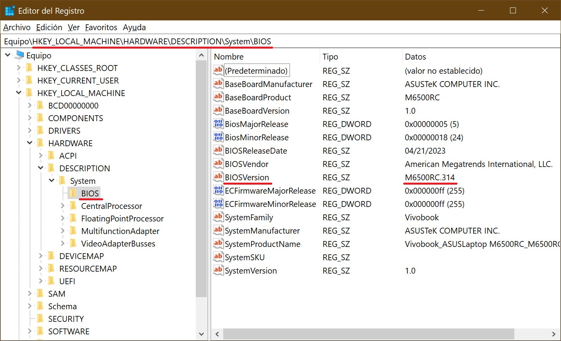Click the BIOSVersion string value icon
This screenshot has height=341, width=561.
pyautogui.click(x=218, y=177)
